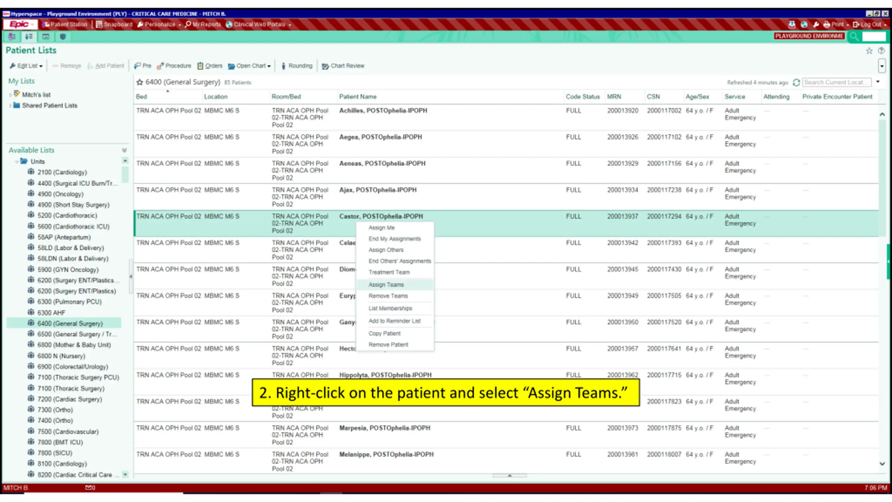Click the Available Lists scroll-down arrow
This screenshot has height=502, width=892.
click(125, 475)
